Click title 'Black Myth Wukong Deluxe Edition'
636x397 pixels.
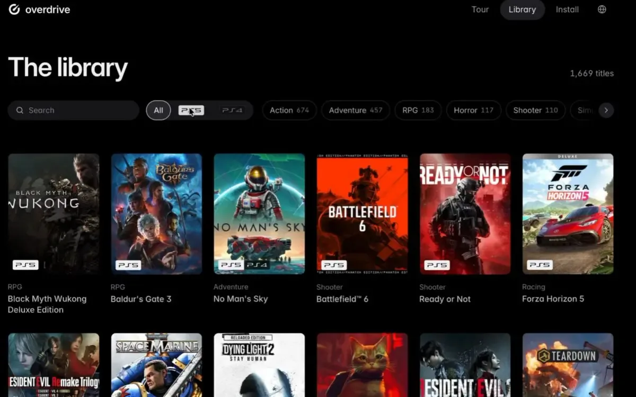47,304
